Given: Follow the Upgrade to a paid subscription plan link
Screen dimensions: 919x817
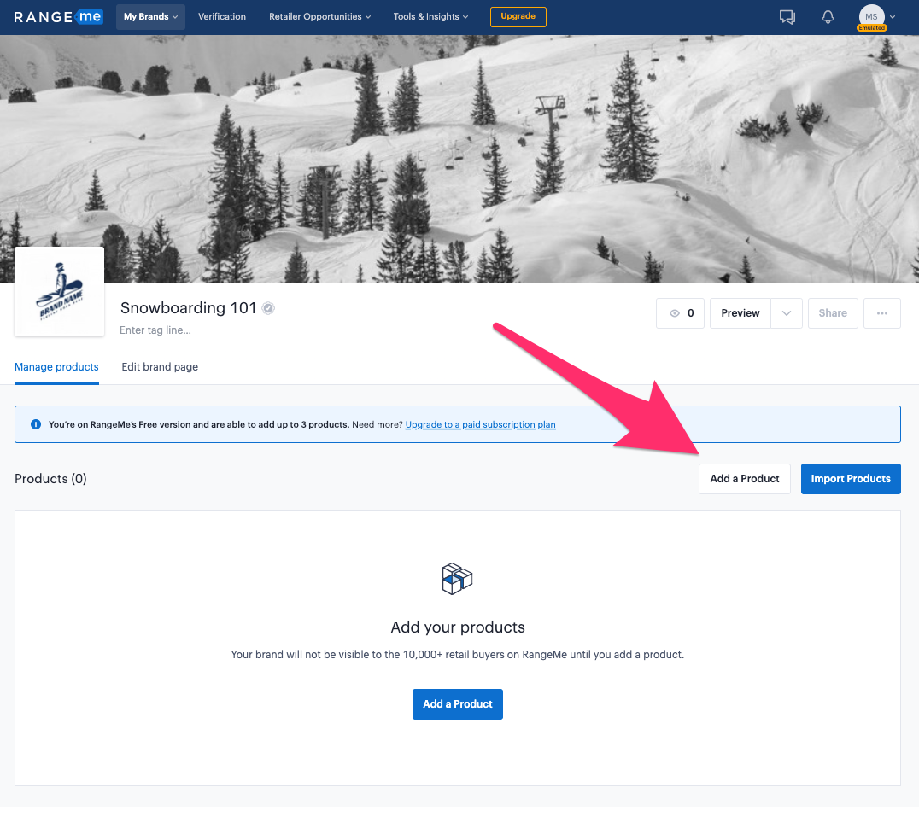Looking at the screenshot, I should click(480, 424).
